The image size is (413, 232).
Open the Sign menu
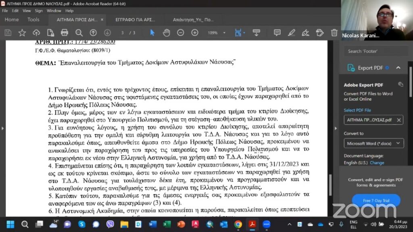coord(39,11)
